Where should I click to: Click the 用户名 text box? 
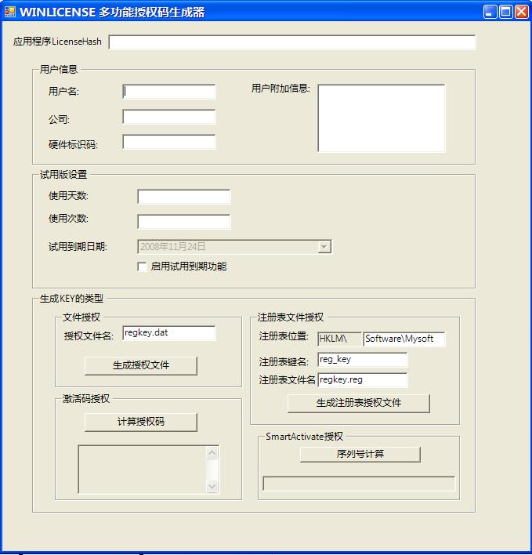pyautogui.click(x=168, y=92)
